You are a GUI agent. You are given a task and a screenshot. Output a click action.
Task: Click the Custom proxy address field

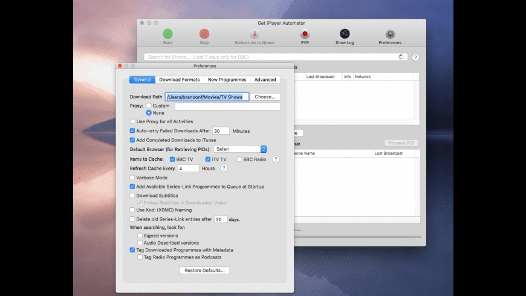(227, 106)
